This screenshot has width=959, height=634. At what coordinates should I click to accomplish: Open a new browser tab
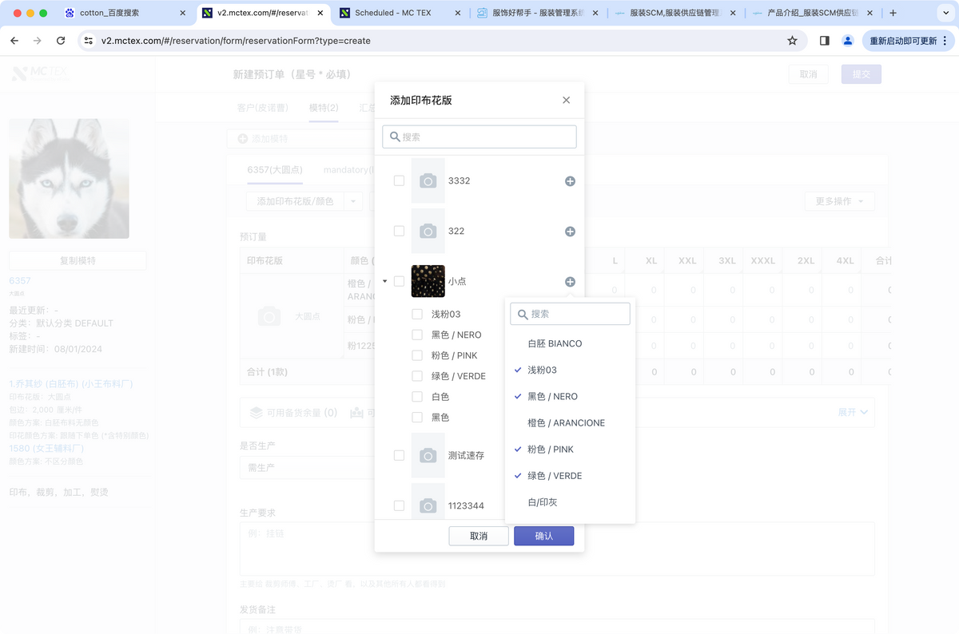(x=893, y=14)
